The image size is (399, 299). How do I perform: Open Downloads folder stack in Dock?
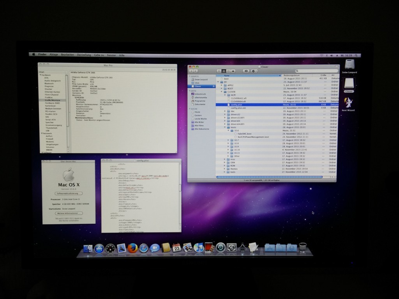pos(291,247)
